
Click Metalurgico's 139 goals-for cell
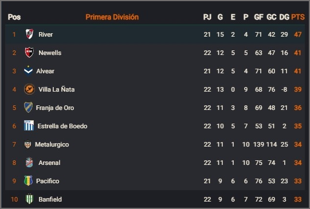click(x=258, y=144)
